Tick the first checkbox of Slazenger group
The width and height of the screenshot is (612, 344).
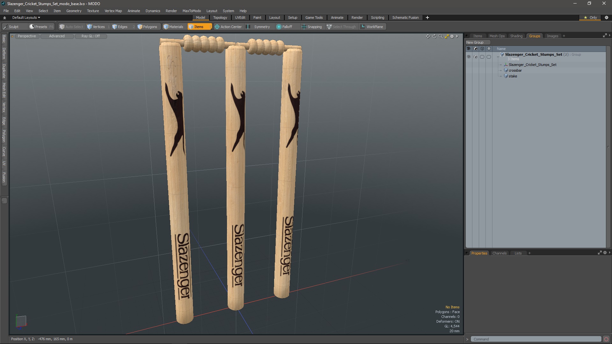coord(482,57)
